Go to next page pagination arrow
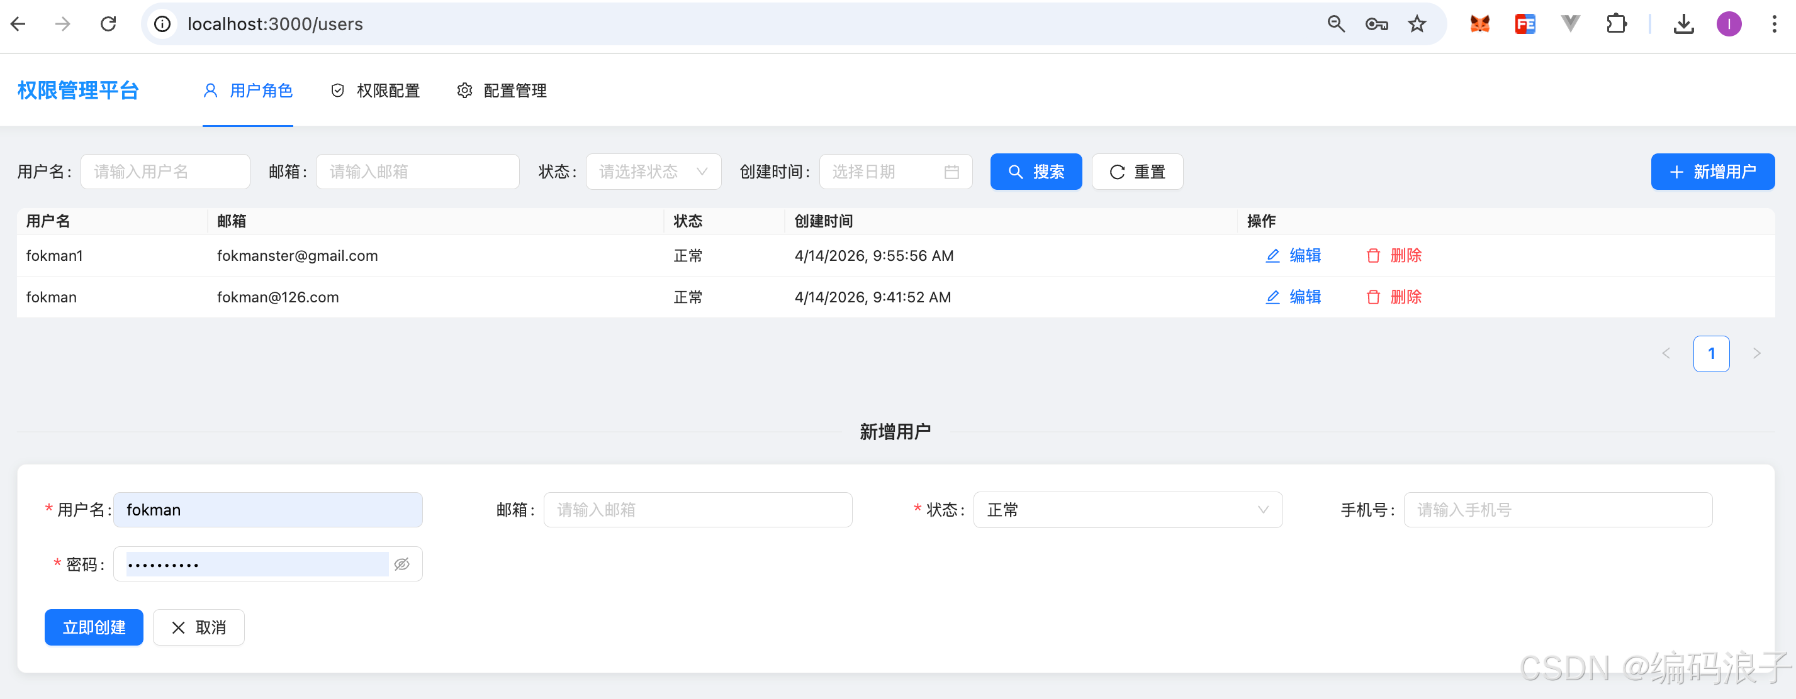Image resolution: width=1796 pixels, height=699 pixels. (x=1756, y=354)
